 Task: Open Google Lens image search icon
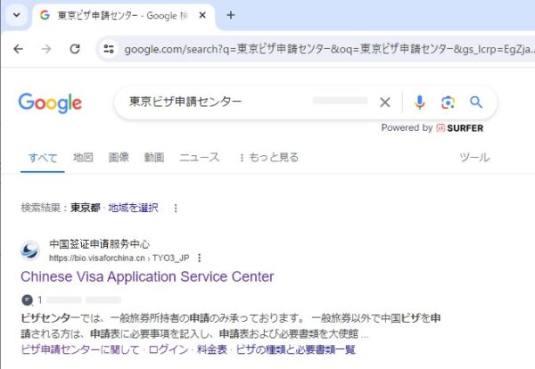[x=448, y=102]
